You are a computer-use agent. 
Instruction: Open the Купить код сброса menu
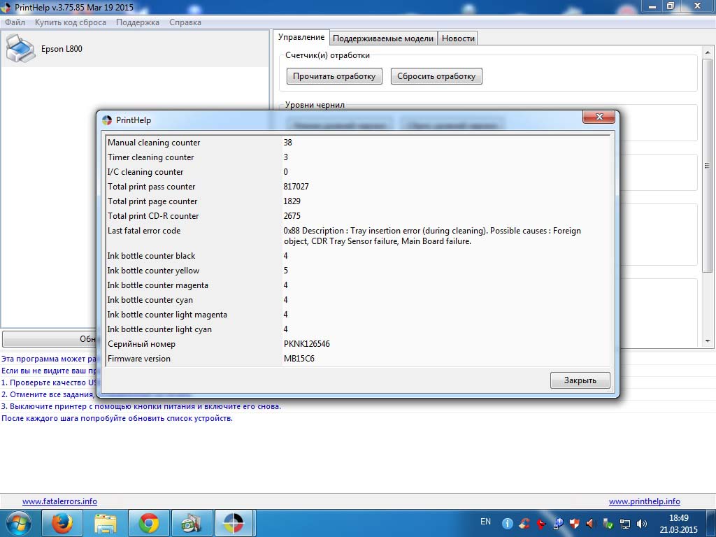pyautogui.click(x=71, y=22)
